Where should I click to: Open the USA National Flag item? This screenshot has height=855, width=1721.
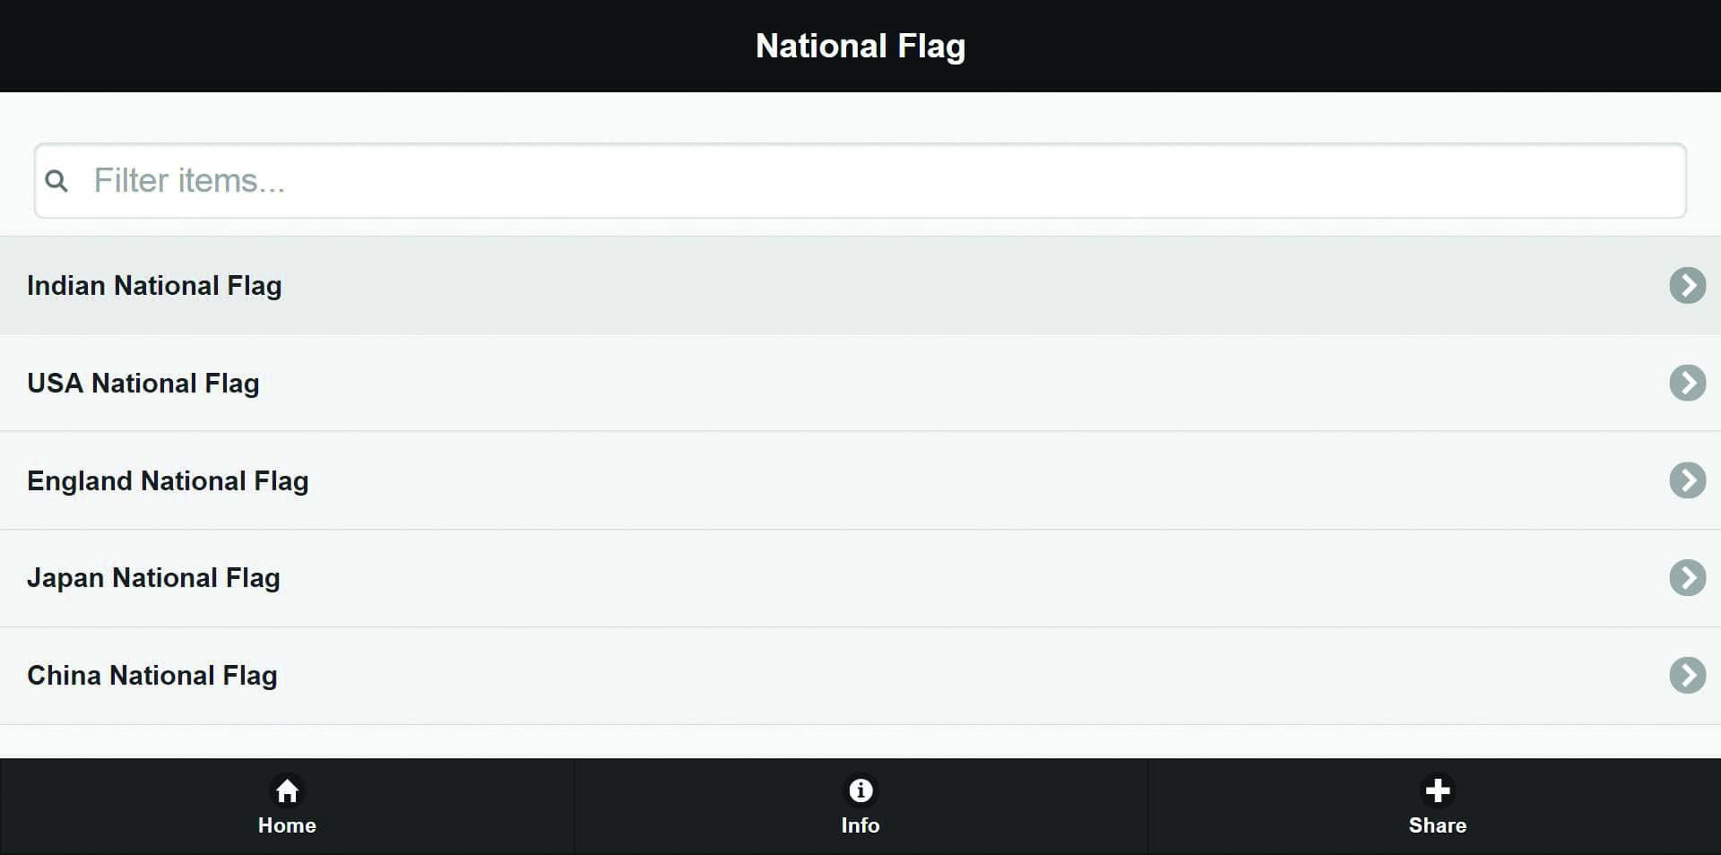[143, 384]
